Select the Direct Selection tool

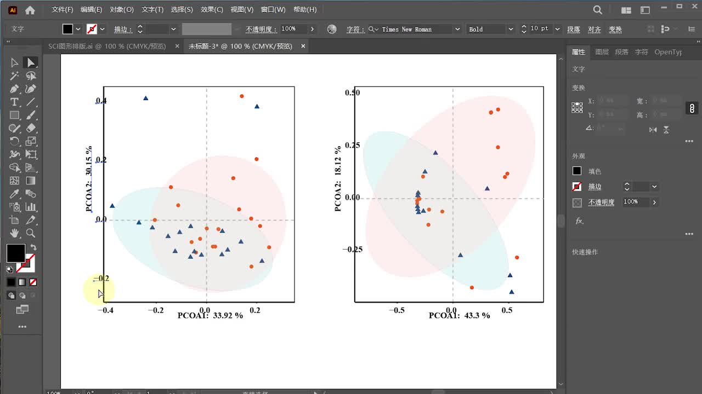(31, 63)
